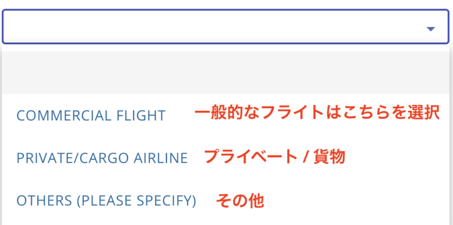Screen dimensions: 453x225
Task: Focus the empty blue-bordered select box
Action: pyautogui.click(x=225, y=27)
